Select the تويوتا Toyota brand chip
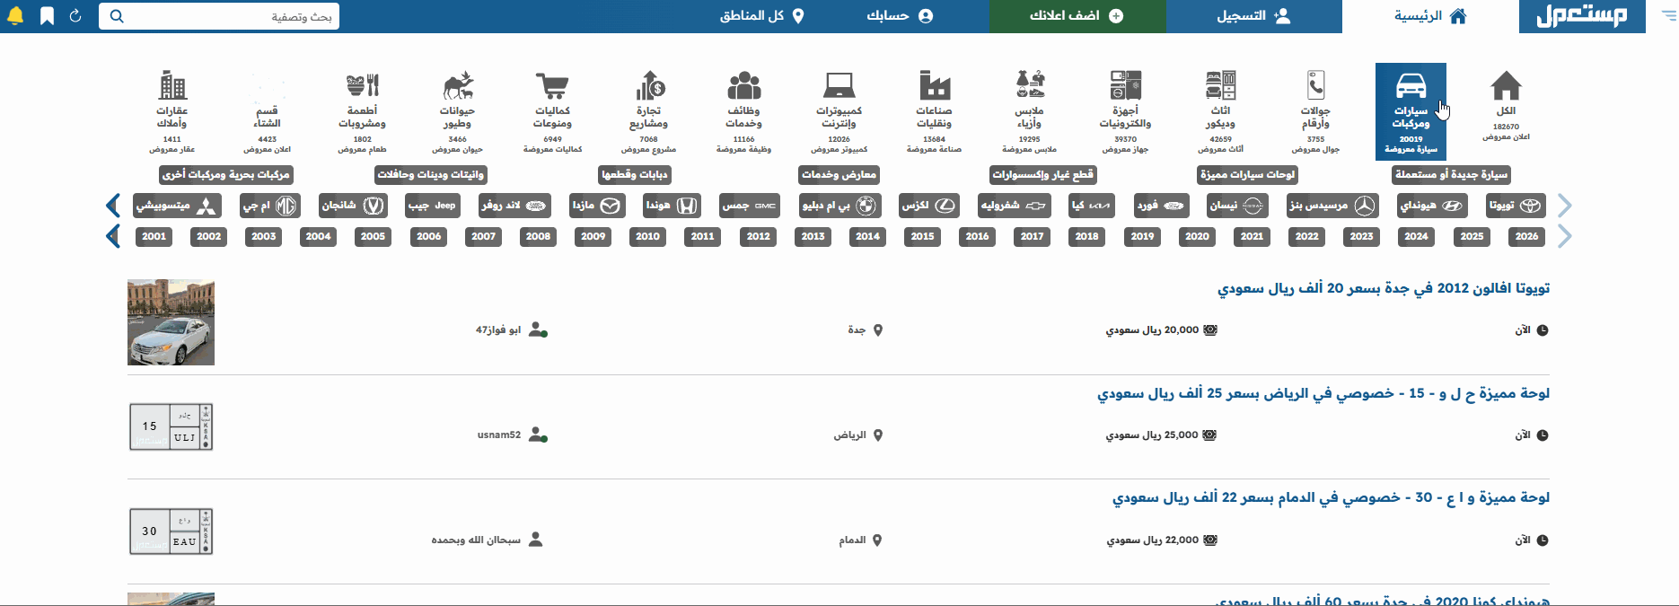The height and width of the screenshot is (606, 1679). (x=1516, y=206)
